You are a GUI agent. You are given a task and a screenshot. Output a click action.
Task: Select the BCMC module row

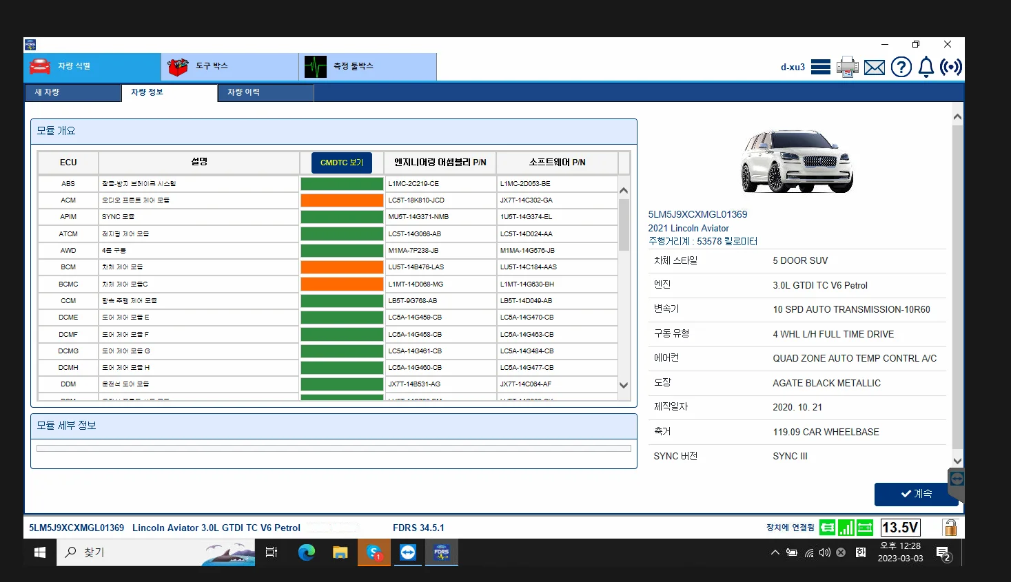(328, 284)
